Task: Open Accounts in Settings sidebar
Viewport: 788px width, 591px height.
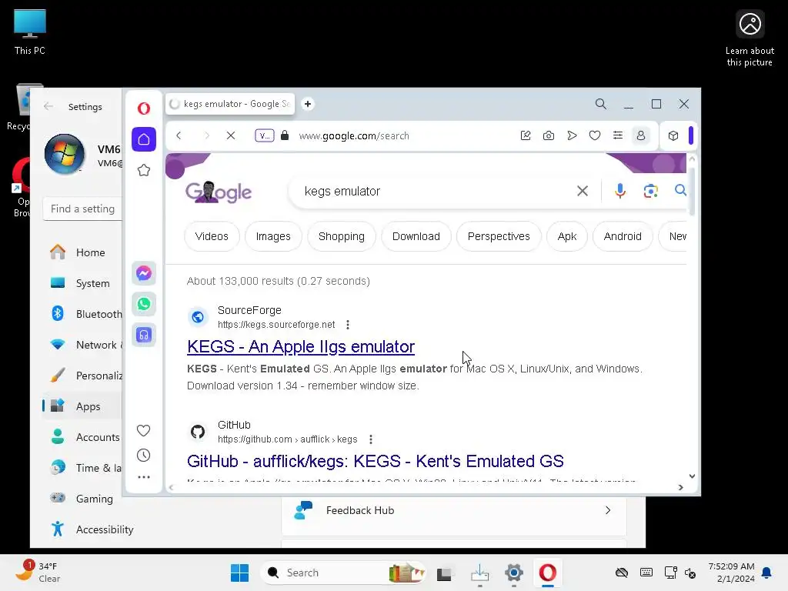Action: tap(83, 437)
